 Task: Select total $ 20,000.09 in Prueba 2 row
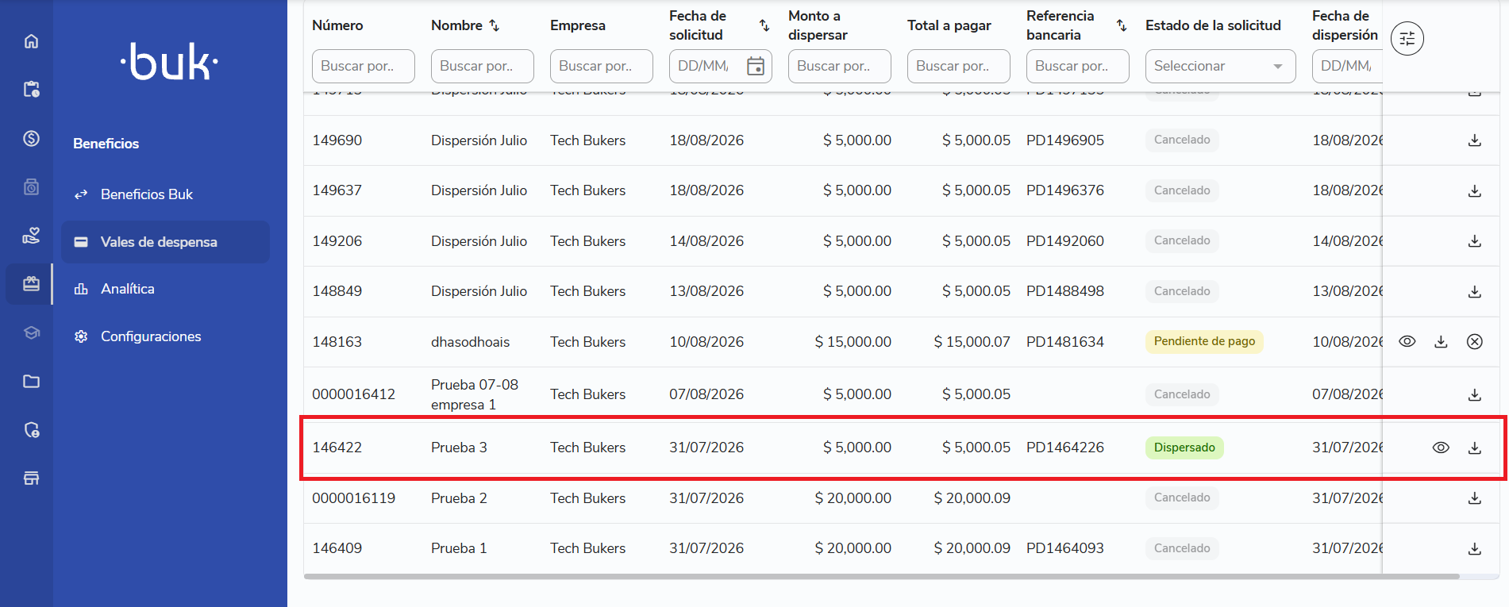click(x=972, y=498)
